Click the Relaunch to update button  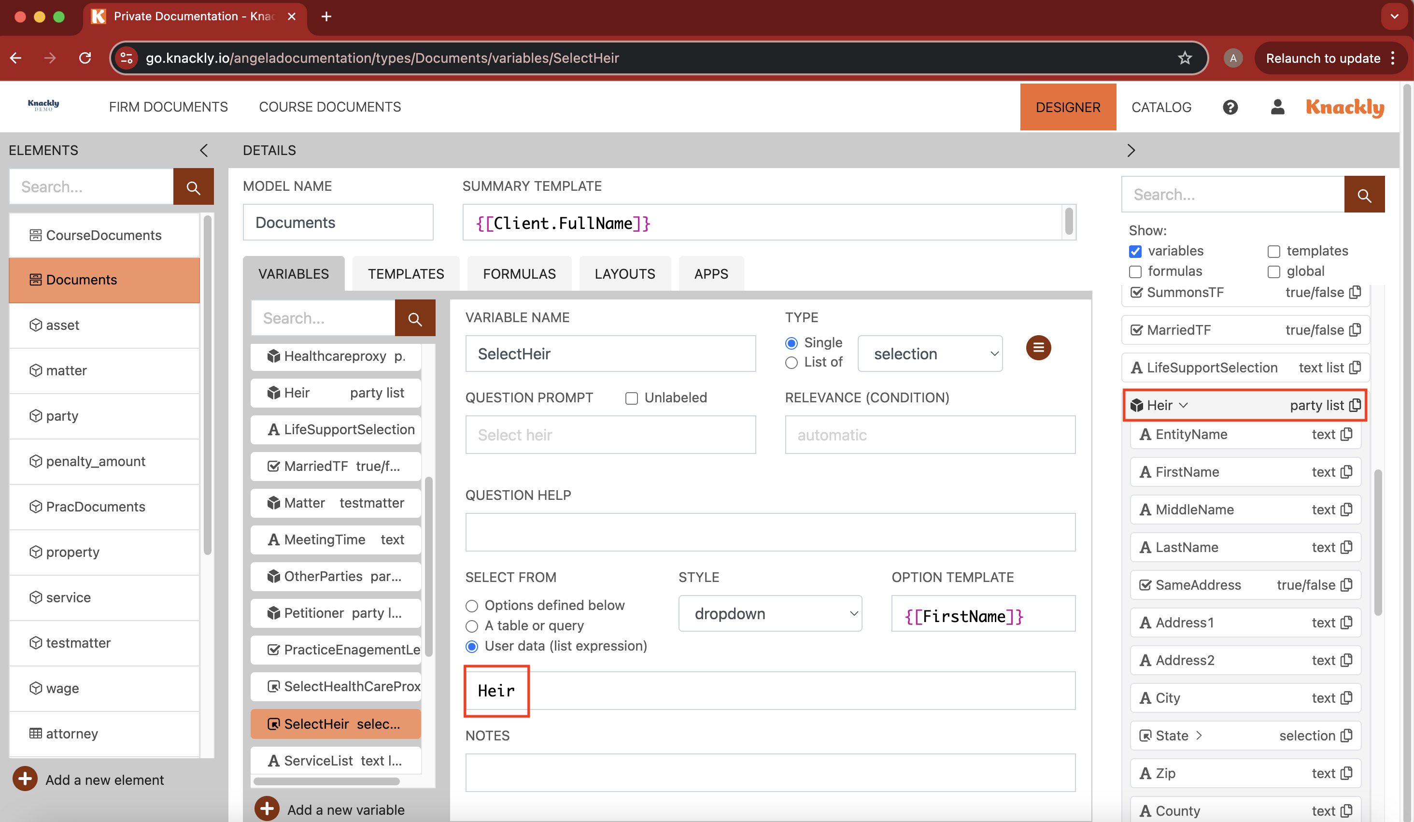point(1323,58)
